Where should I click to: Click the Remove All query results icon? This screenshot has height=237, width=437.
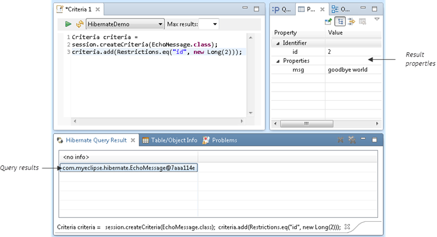coord(352,140)
